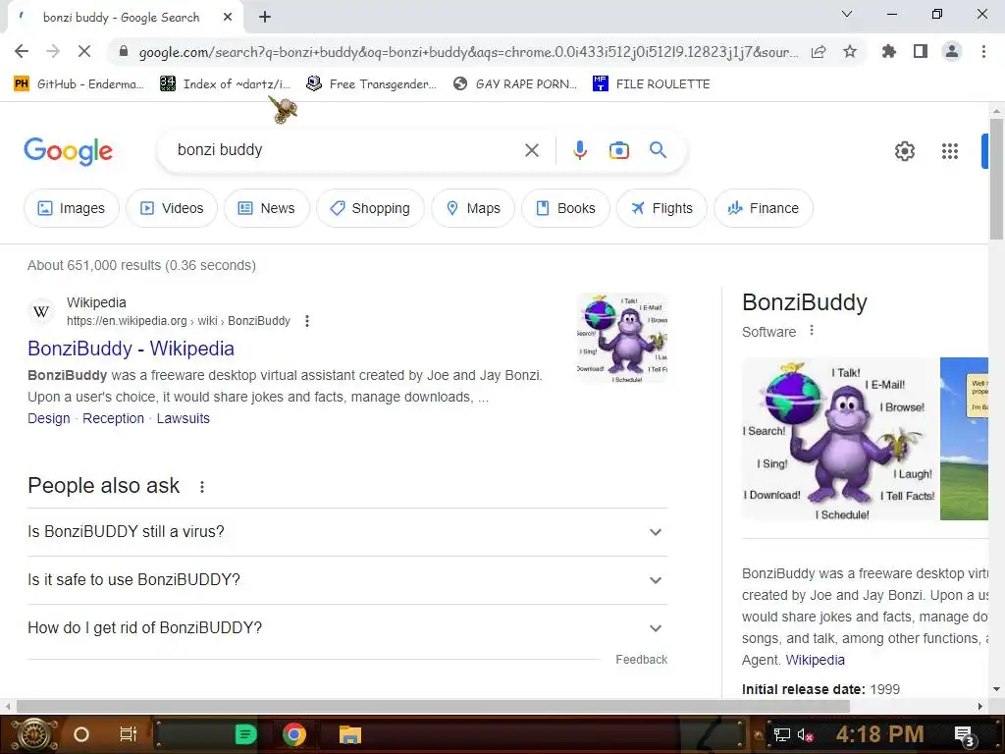Open the Extensions puzzle icon
Screen dimensions: 1005x754
pos(888,51)
